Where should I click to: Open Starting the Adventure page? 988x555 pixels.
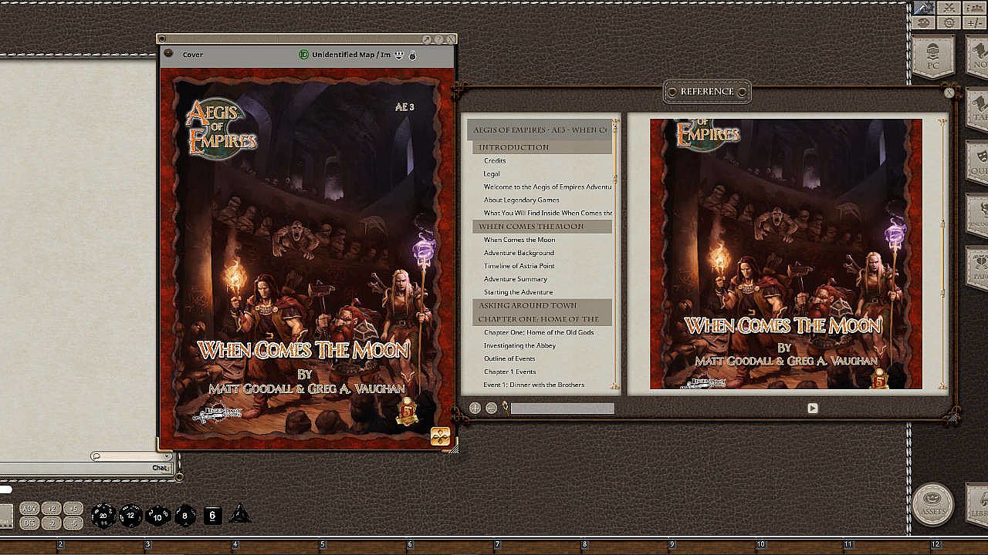tap(519, 292)
